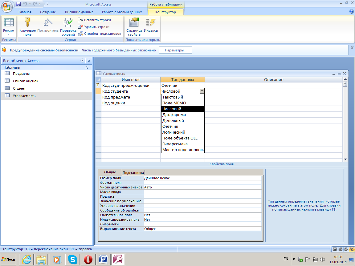Choose Поле объекта OLE type
Image resolution: width=355 pixels, height=266 pixels.
tap(183, 138)
